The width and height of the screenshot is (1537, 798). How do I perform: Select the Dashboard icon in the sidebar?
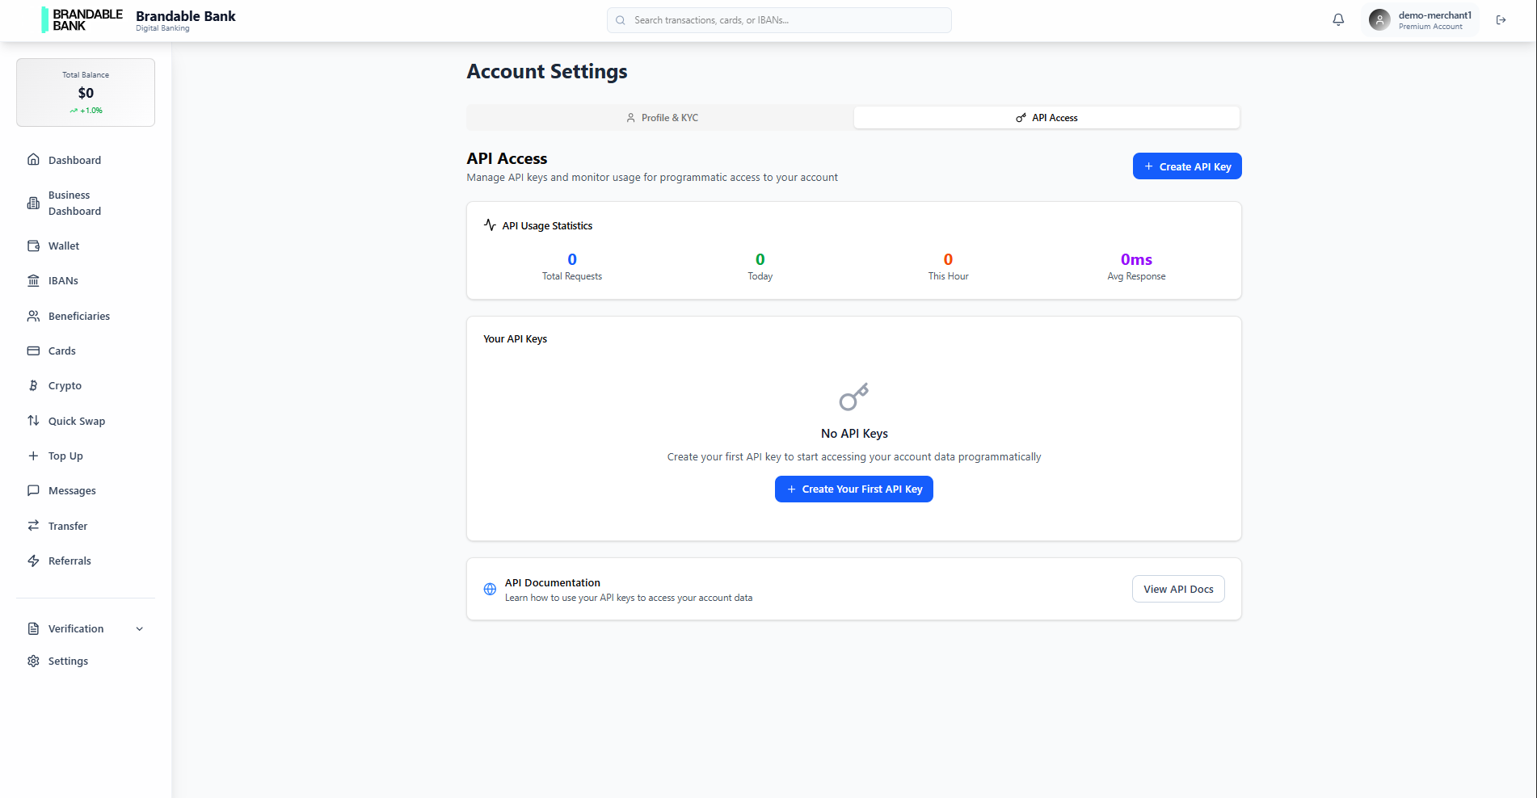pos(34,159)
